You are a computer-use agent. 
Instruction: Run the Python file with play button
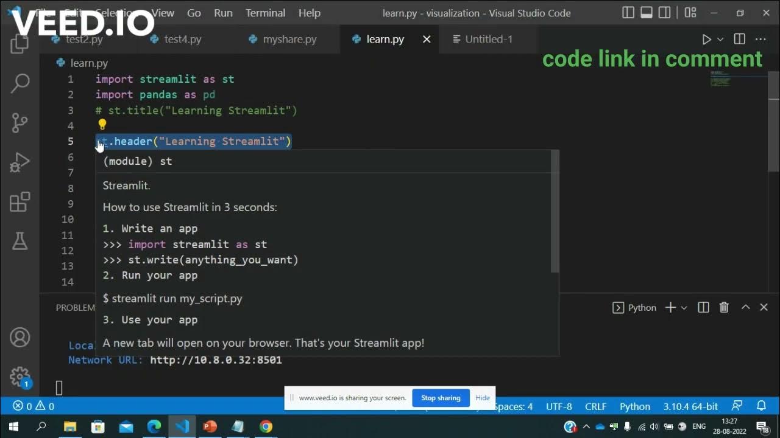pos(706,39)
